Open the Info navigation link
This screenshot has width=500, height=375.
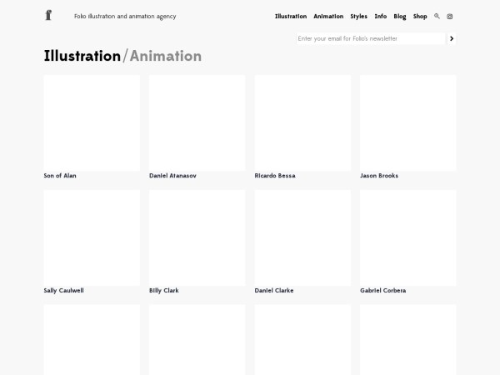tap(381, 16)
